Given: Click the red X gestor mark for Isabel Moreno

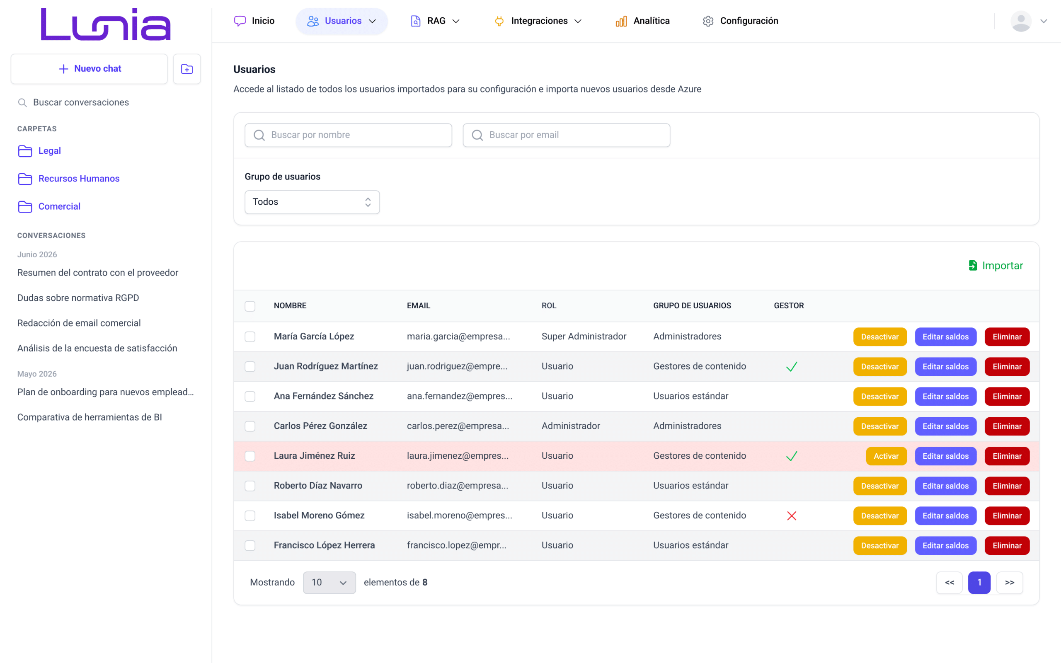Looking at the screenshot, I should [x=791, y=515].
